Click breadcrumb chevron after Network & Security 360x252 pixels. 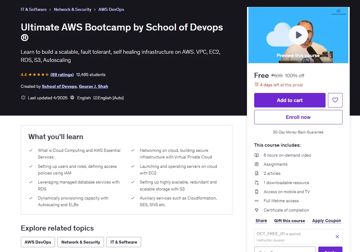95,10
